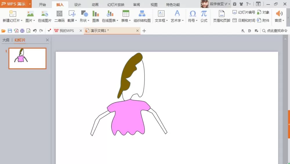Expand the Audio (音频) dropdown arrow
290x164 pixels.
[283, 21]
